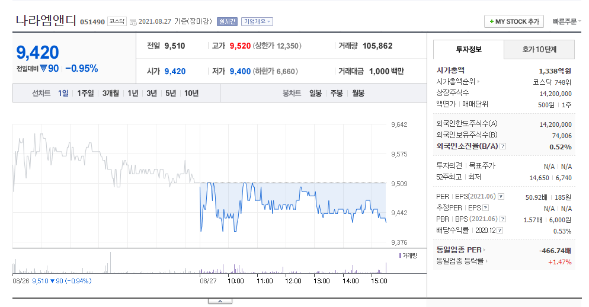Click the stock name 나라엠앤디
589x307 pixels.
46,20
